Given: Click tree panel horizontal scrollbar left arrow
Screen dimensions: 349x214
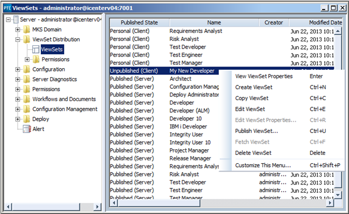Looking at the screenshot, I should click(8, 207).
